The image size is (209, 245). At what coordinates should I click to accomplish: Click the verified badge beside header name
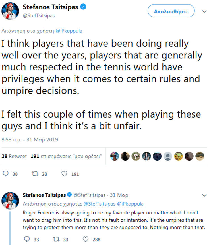[83, 8]
